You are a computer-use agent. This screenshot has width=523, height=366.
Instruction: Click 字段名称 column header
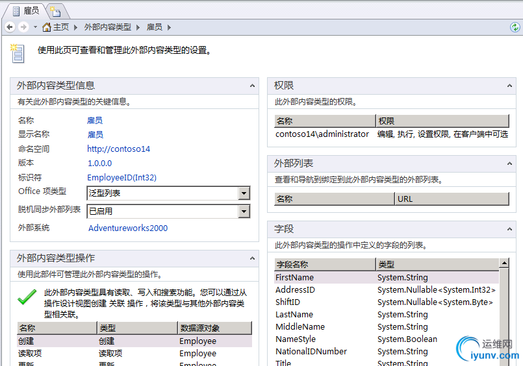(x=325, y=264)
